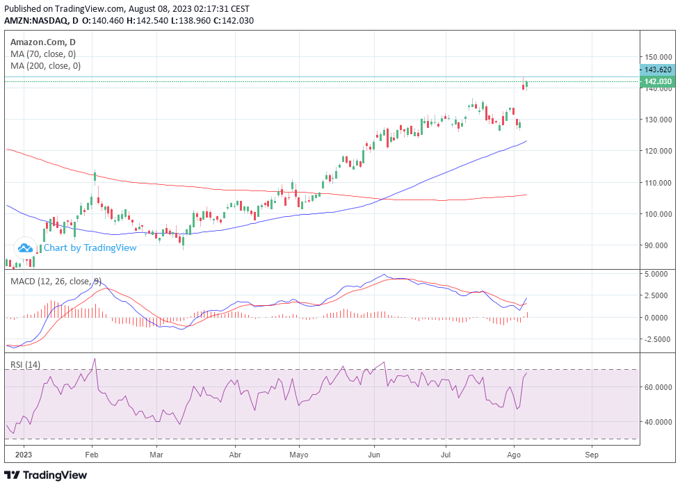
Task: Click the MACD (12, 26, close, 9) label
Action: [56, 281]
